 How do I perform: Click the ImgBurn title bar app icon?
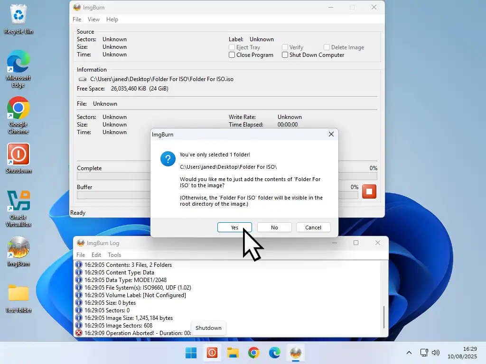point(77,8)
